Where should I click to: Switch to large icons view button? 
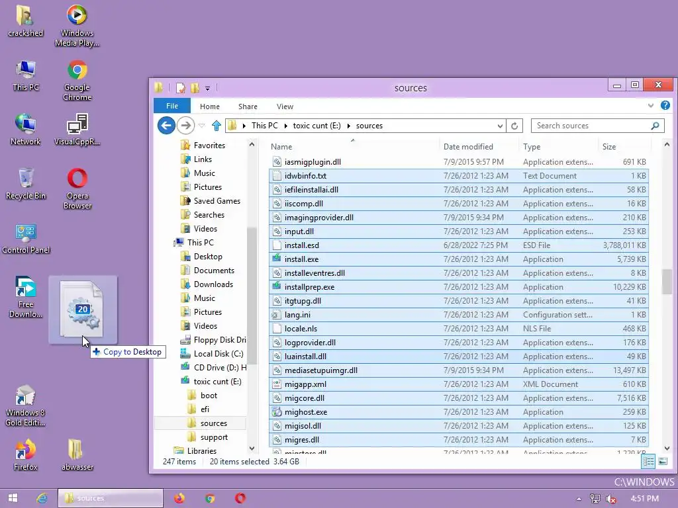click(x=663, y=461)
